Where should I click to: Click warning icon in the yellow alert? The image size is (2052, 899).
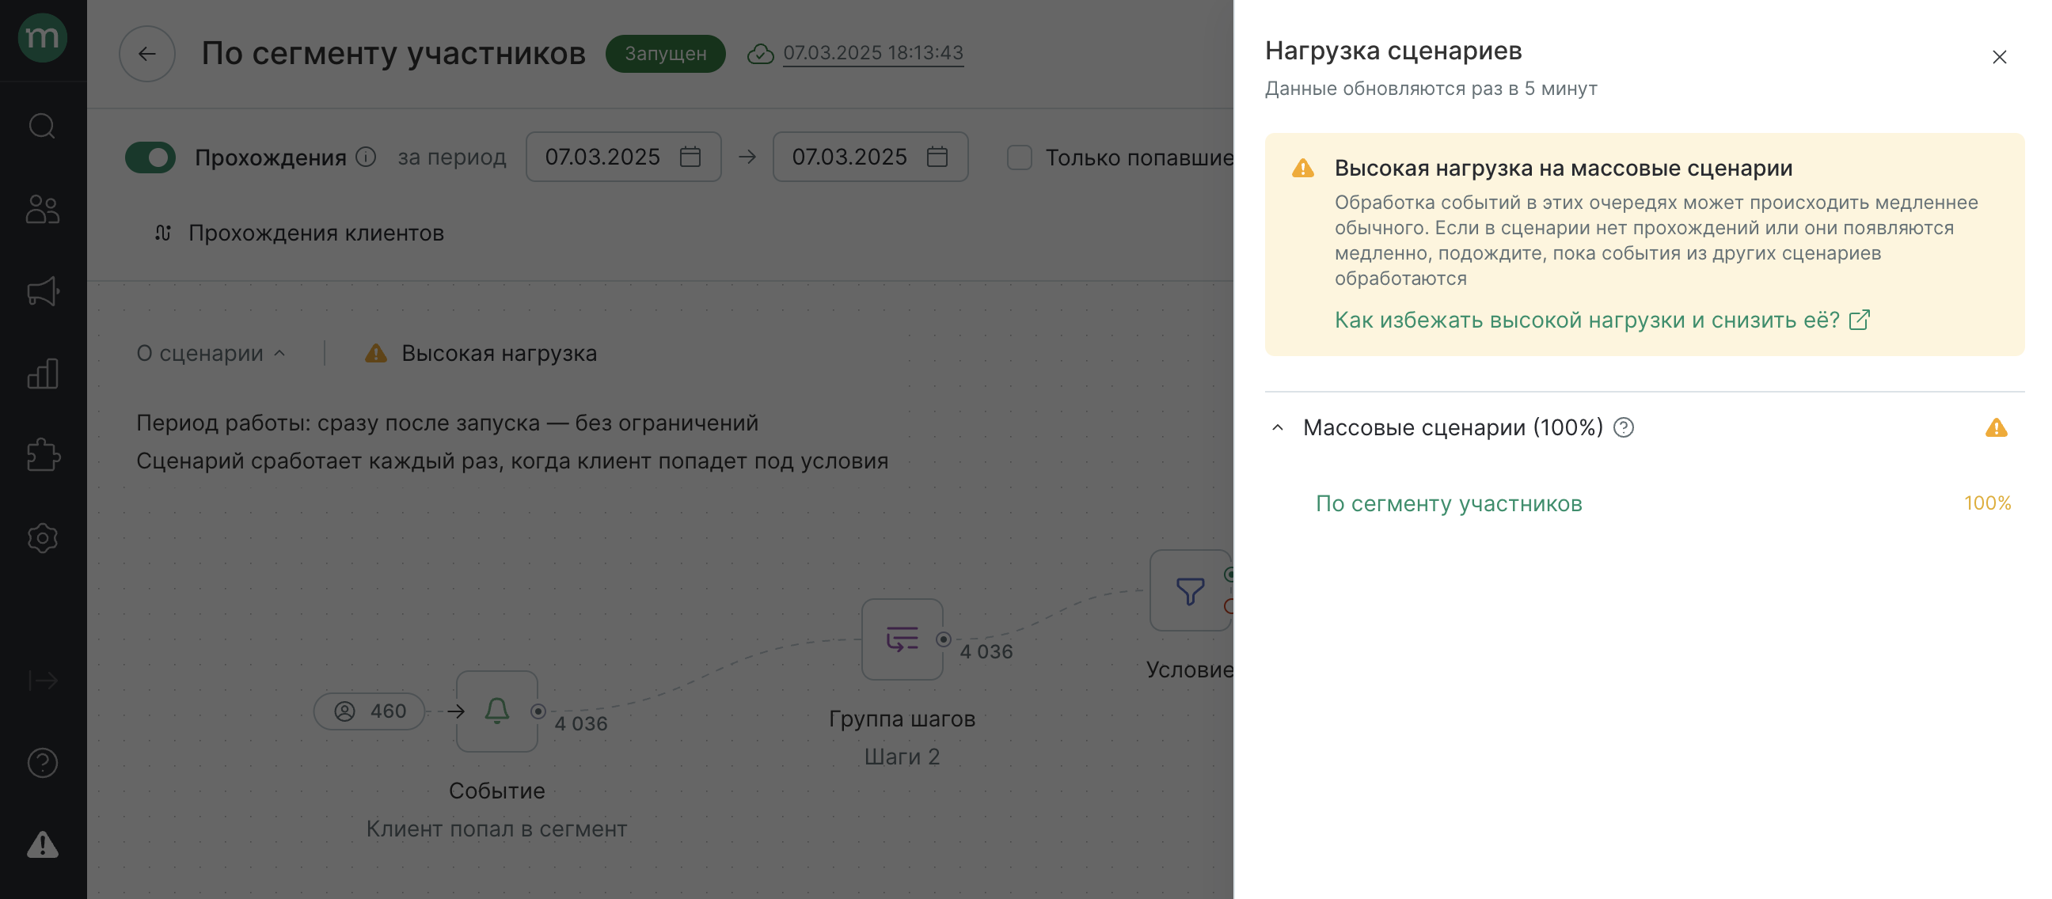coord(1303,168)
